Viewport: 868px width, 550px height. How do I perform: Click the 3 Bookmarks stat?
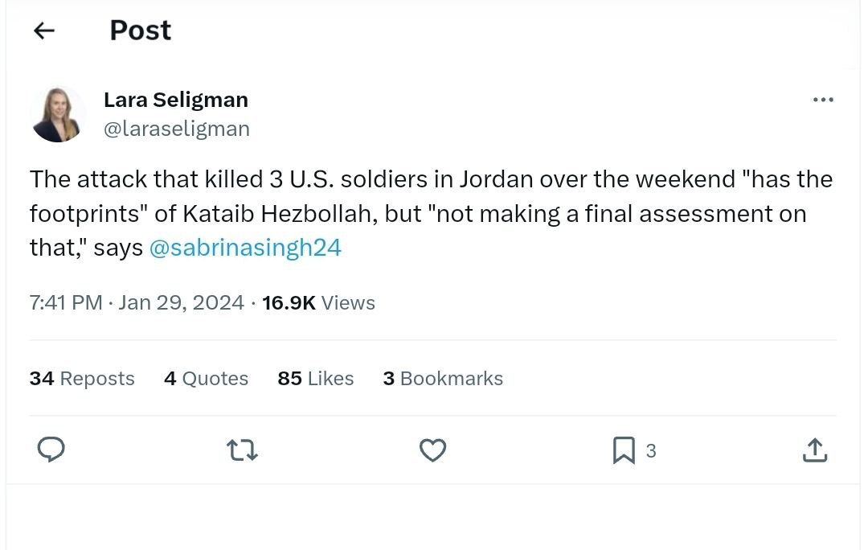click(443, 379)
